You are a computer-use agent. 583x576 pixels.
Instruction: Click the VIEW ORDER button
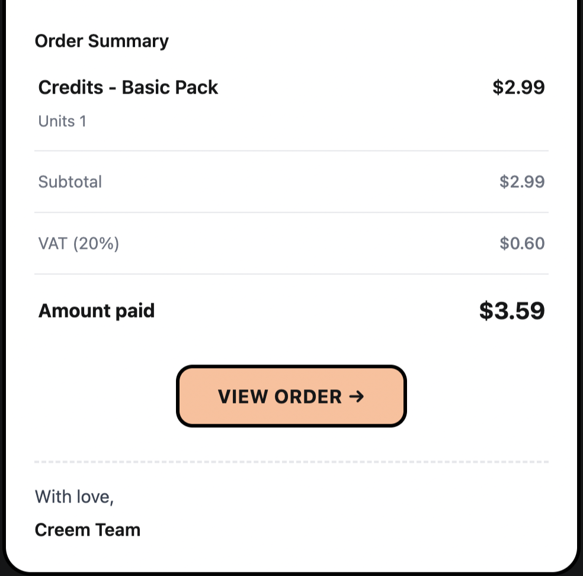pyautogui.click(x=291, y=396)
